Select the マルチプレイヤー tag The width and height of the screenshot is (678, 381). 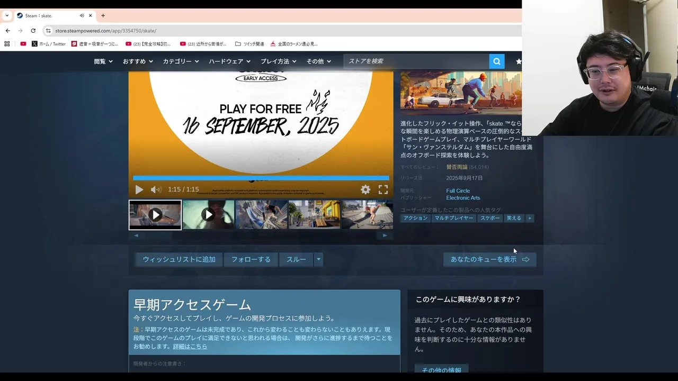pos(454,218)
